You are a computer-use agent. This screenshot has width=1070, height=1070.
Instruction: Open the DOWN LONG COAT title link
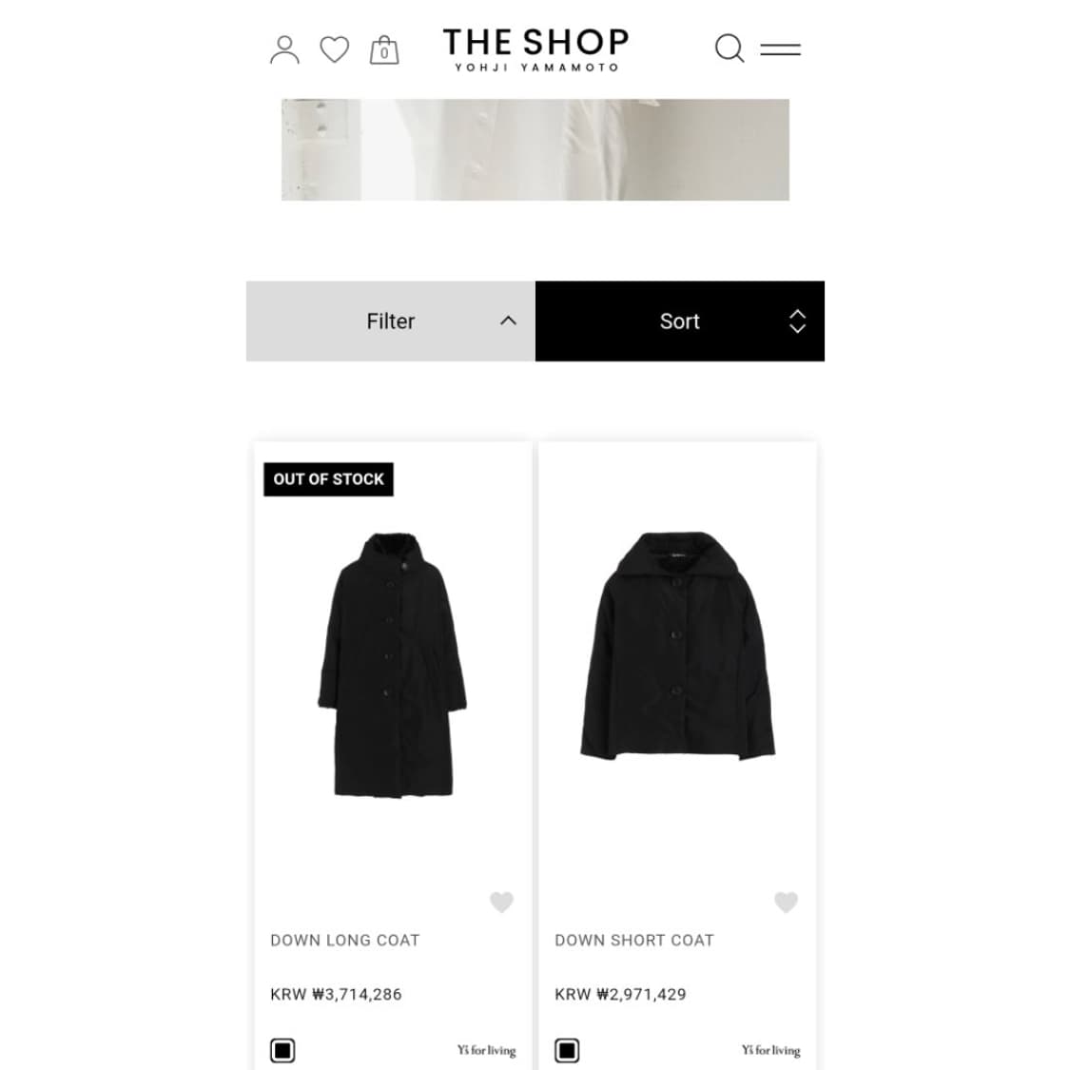tap(345, 941)
